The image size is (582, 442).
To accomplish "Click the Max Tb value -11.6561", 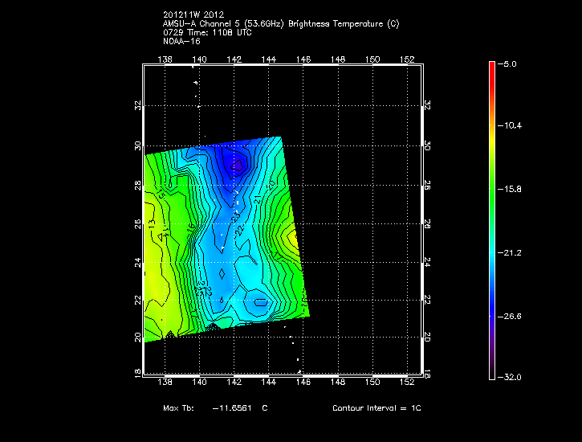I will click(x=233, y=408).
